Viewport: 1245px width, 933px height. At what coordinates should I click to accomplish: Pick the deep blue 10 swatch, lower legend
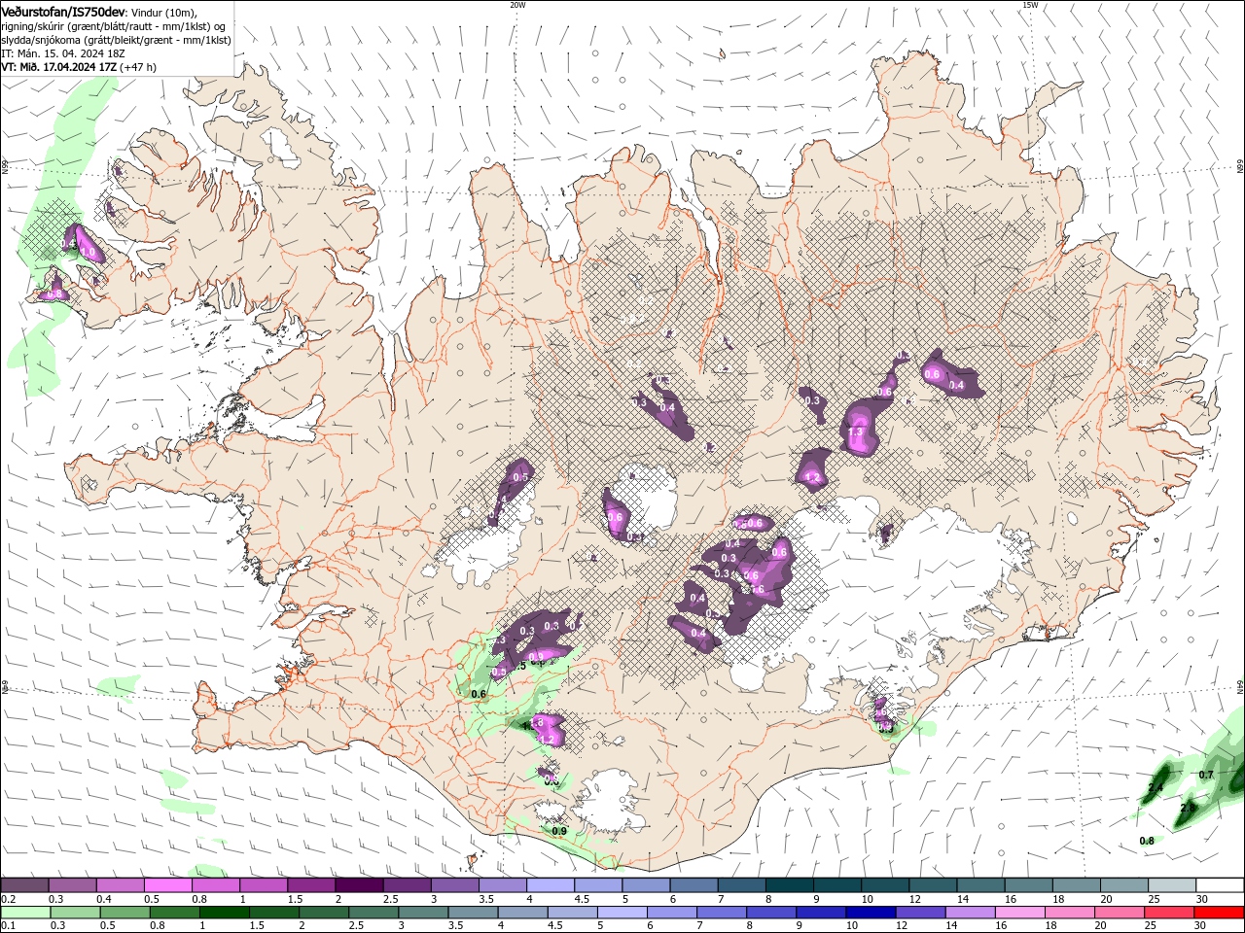point(871,913)
